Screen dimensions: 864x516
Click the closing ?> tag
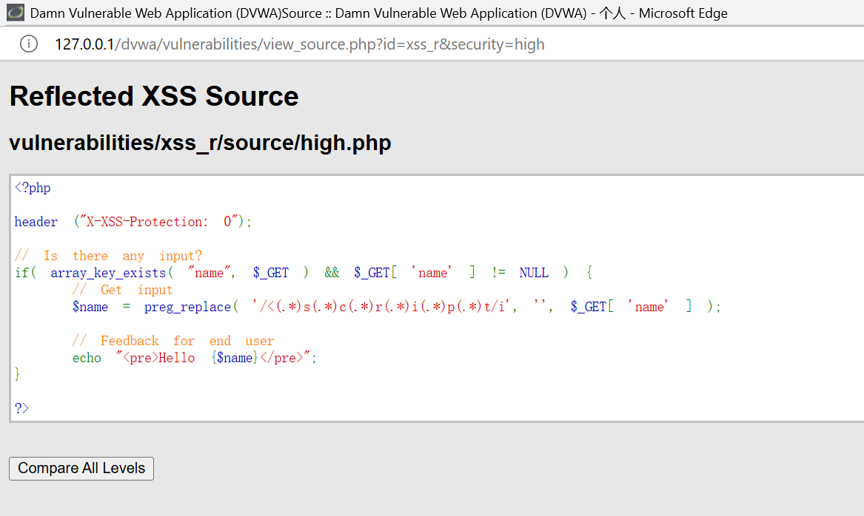point(21,408)
